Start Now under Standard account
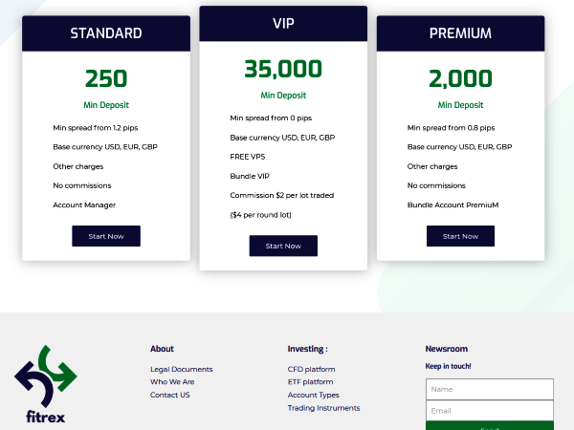The height and width of the screenshot is (430, 574). [106, 236]
